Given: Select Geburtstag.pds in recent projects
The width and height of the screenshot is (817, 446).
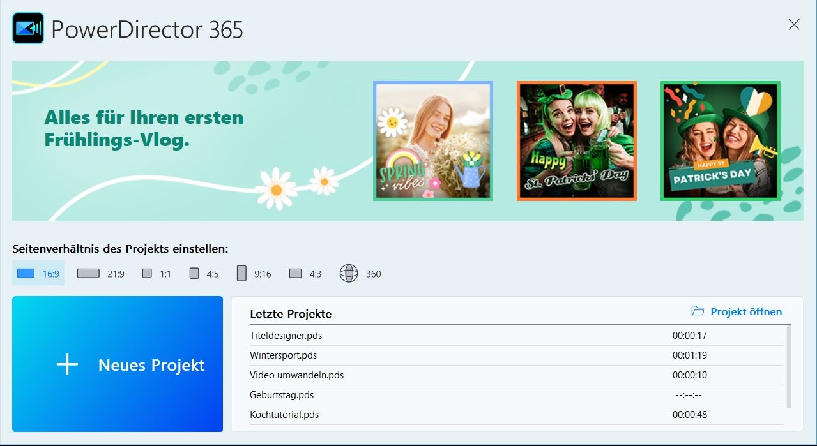Looking at the screenshot, I should tap(282, 395).
